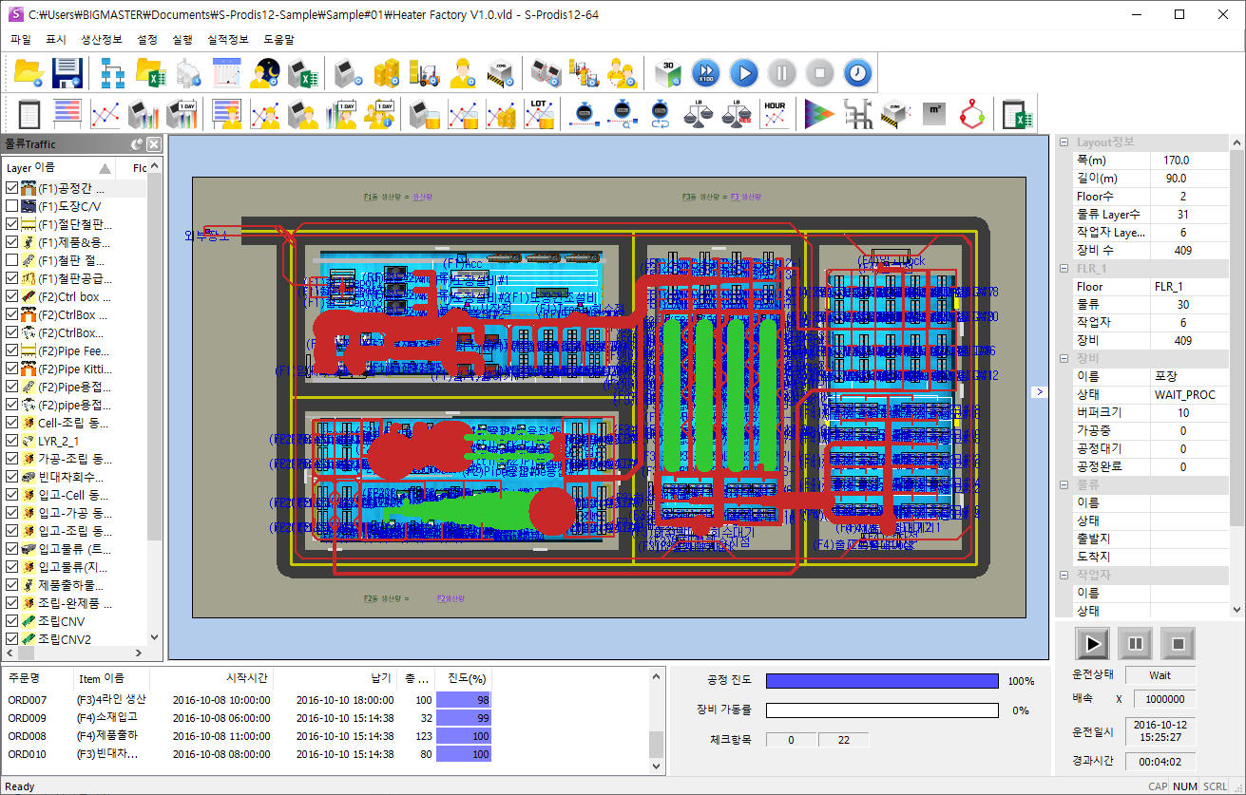Click the blue clock icon in toolbar
The height and width of the screenshot is (795, 1246).
coord(857,73)
